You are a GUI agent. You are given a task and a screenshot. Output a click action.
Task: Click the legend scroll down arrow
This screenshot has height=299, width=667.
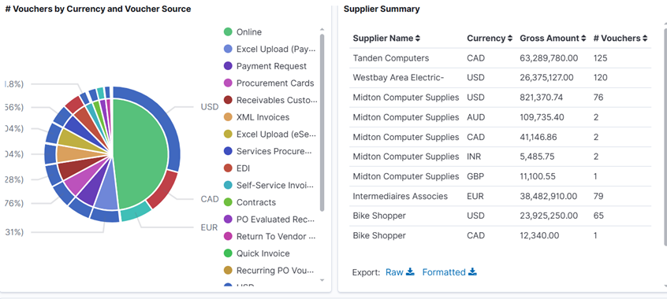click(322, 280)
